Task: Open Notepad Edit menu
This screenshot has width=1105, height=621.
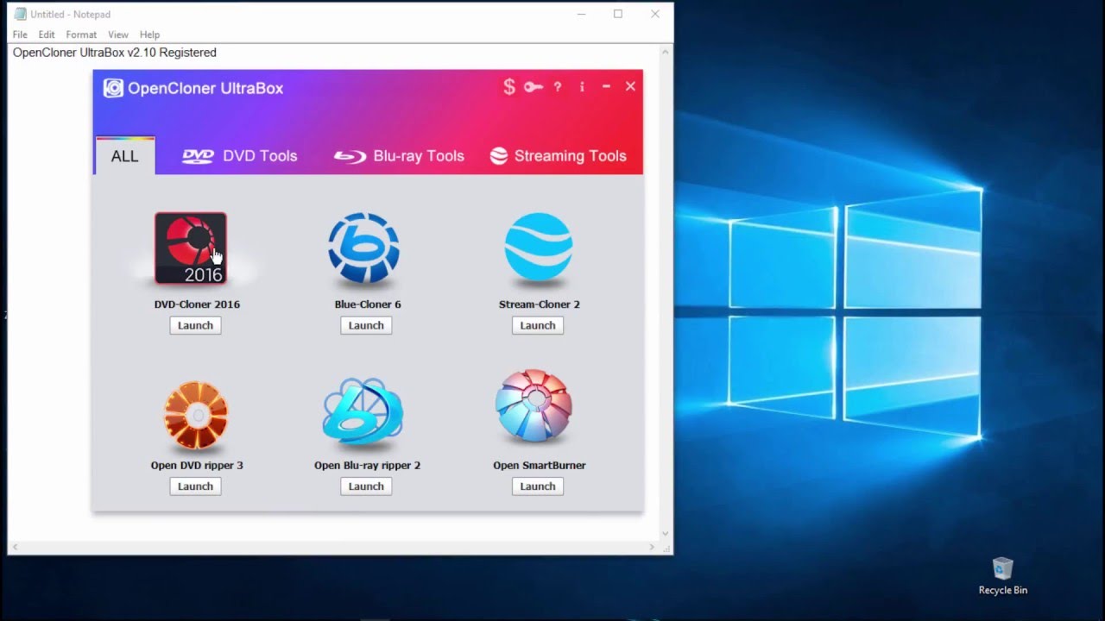Action: 47,34
